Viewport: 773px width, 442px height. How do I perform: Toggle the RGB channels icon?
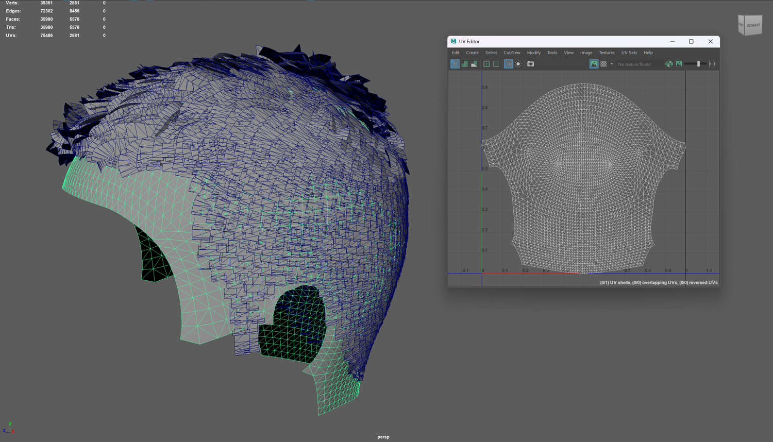coord(669,64)
